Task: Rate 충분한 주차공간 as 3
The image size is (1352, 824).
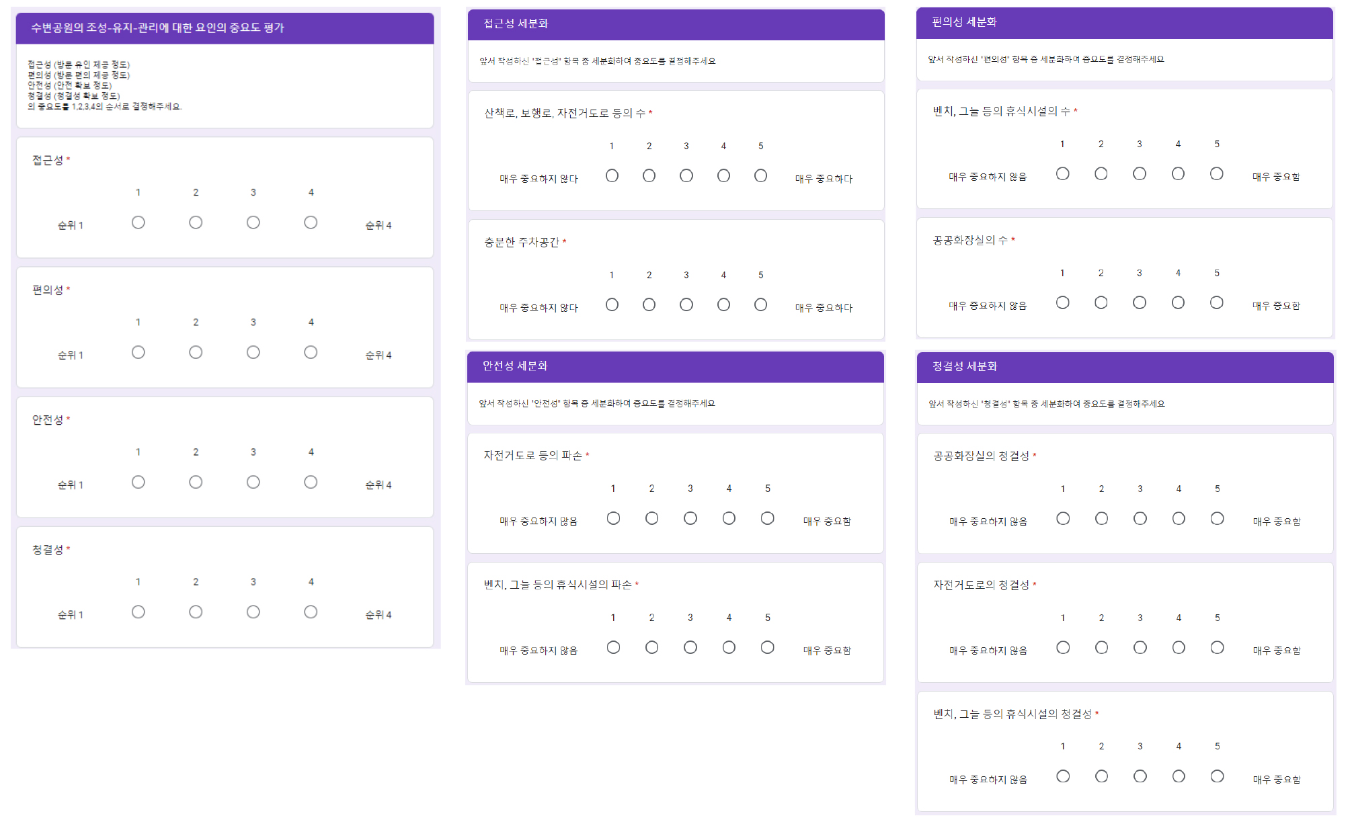Action: (686, 304)
